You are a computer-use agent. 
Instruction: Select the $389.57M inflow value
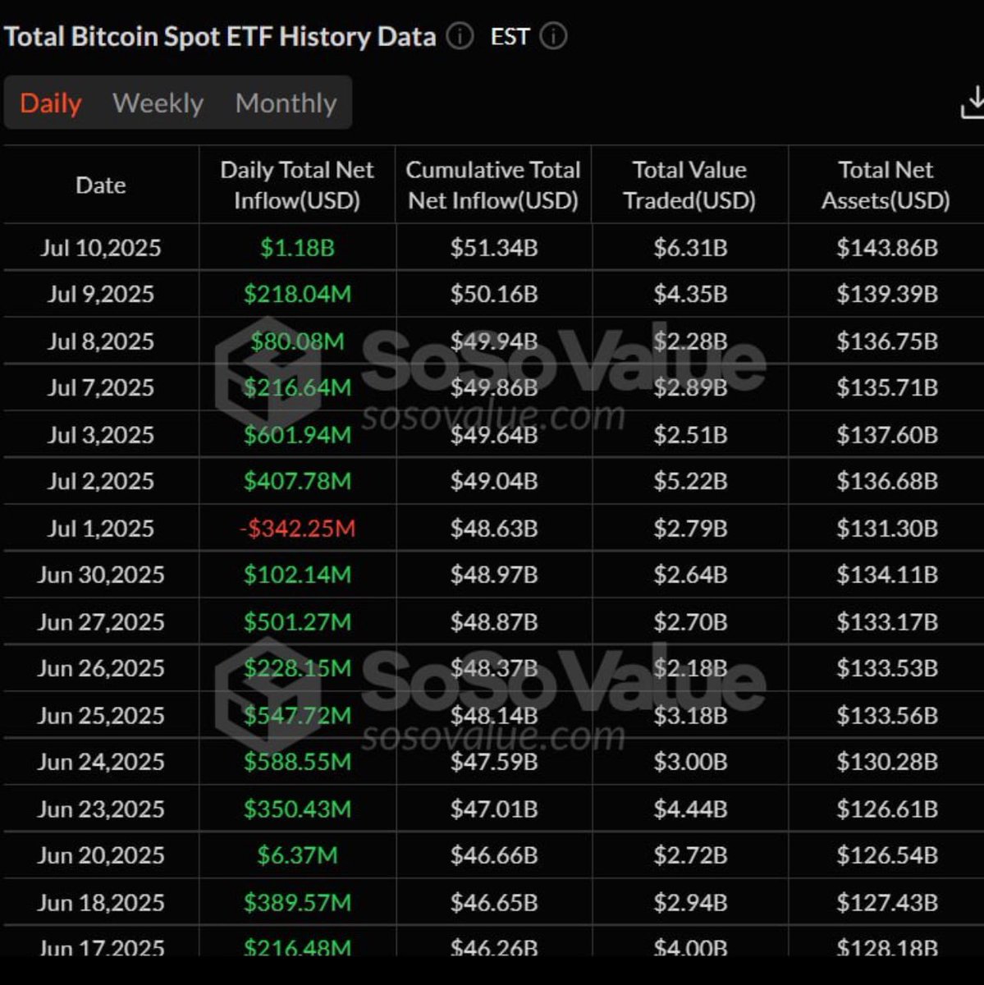pos(297,903)
